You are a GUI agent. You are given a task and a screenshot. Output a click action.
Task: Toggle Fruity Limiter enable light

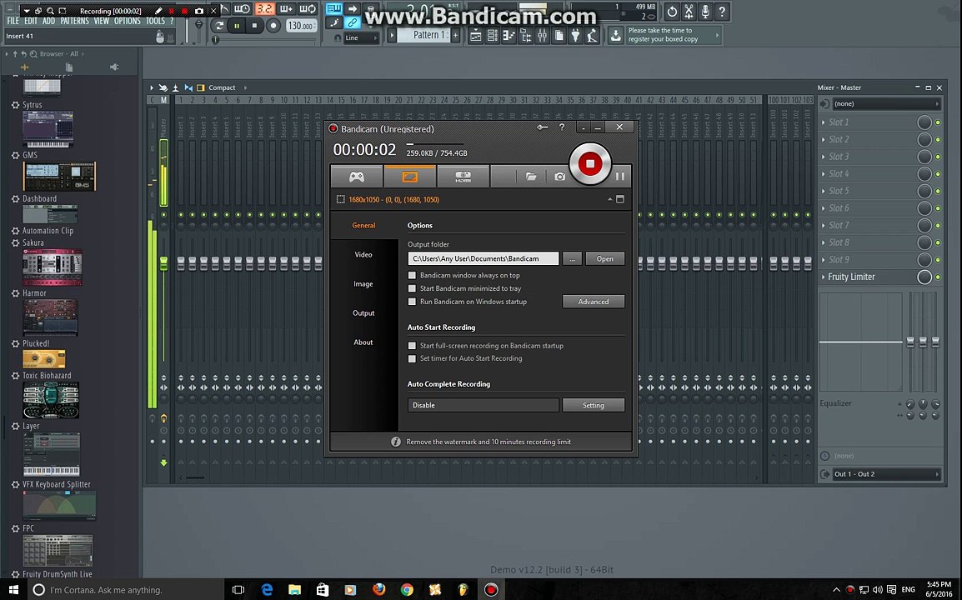click(x=938, y=277)
